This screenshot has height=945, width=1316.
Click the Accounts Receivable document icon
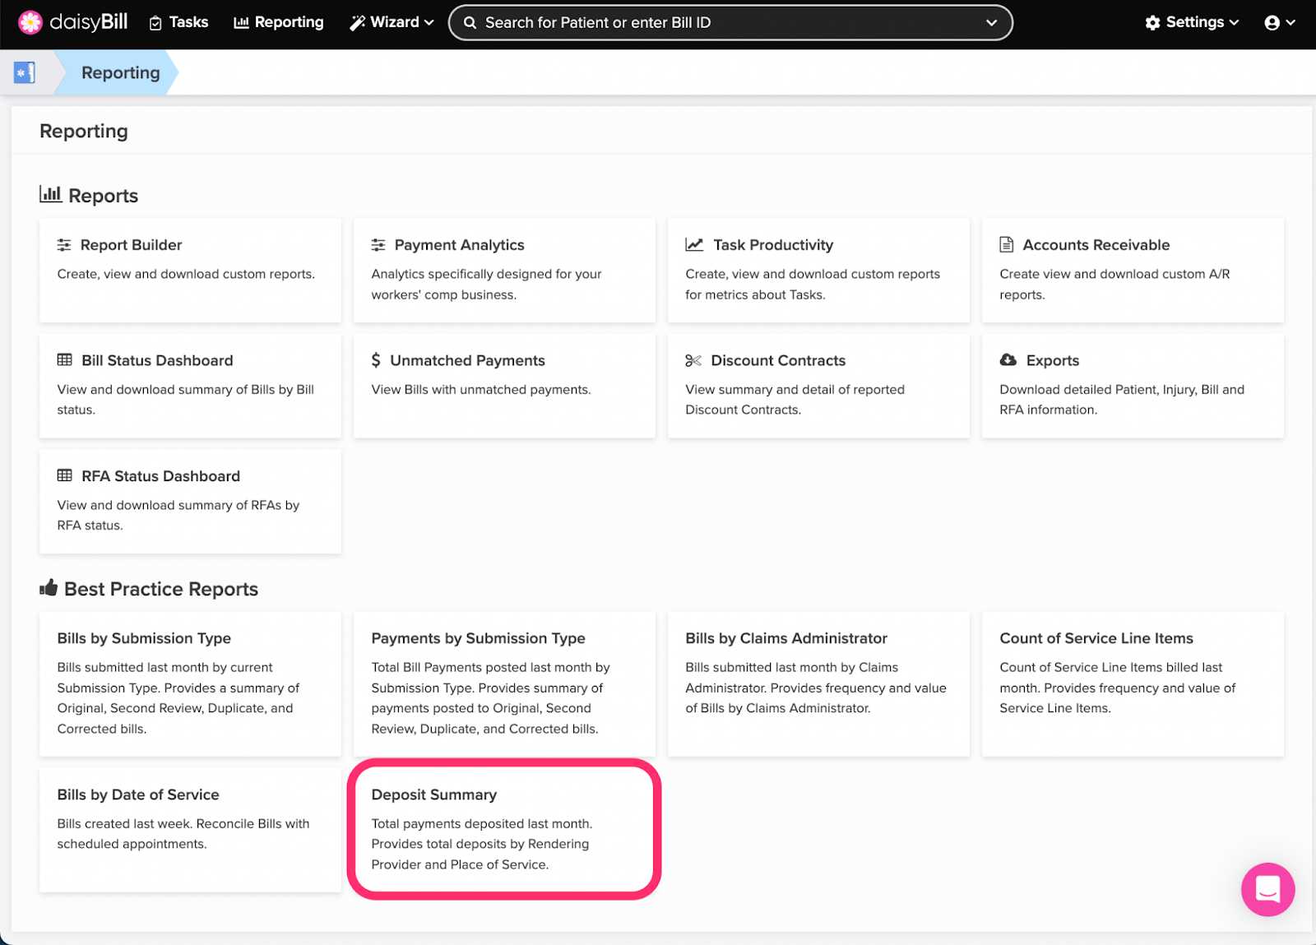pyautogui.click(x=1006, y=245)
